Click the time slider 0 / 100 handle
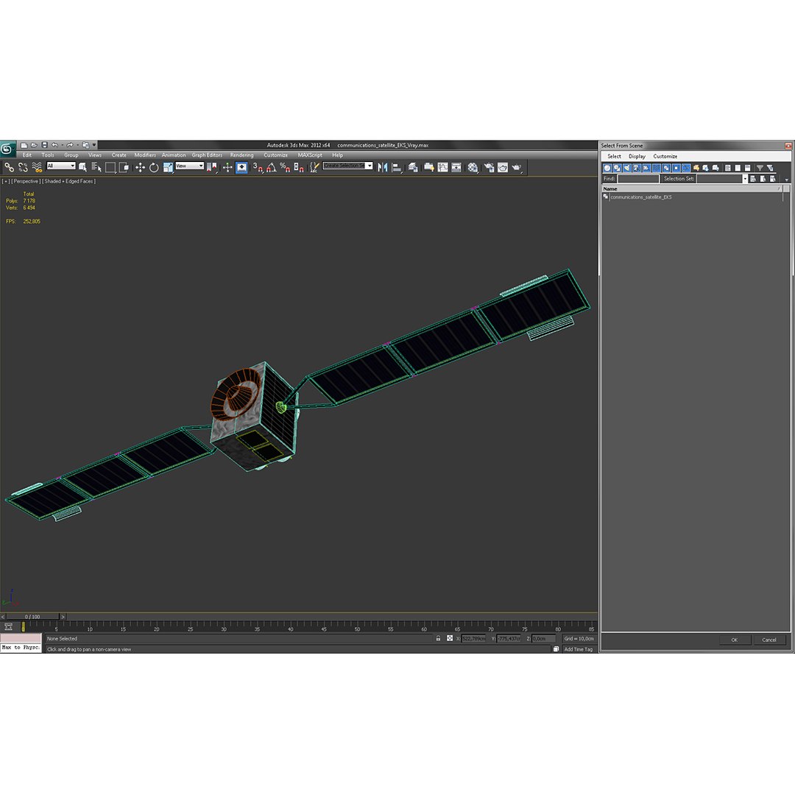 pos(32,617)
